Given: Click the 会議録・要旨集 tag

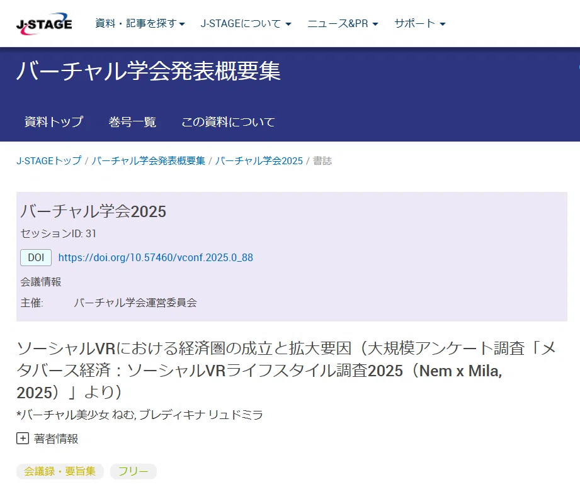Looking at the screenshot, I should click(x=60, y=471).
